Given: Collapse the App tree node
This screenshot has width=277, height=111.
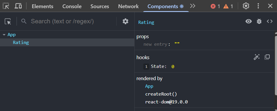Looking at the screenshot, I should (4, 35).
